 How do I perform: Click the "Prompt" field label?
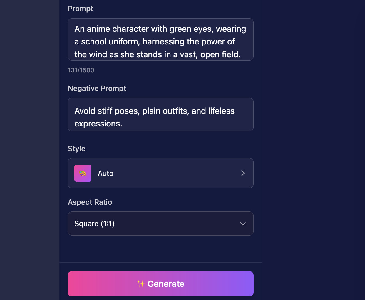click(x=81, y=9)
